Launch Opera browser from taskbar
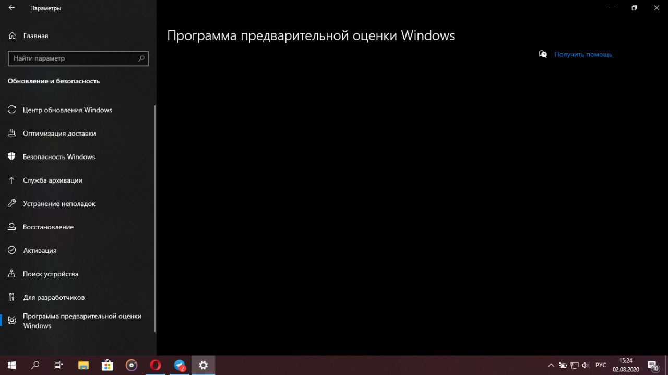This screenshot has height=375, width=668. pos(156,365)
